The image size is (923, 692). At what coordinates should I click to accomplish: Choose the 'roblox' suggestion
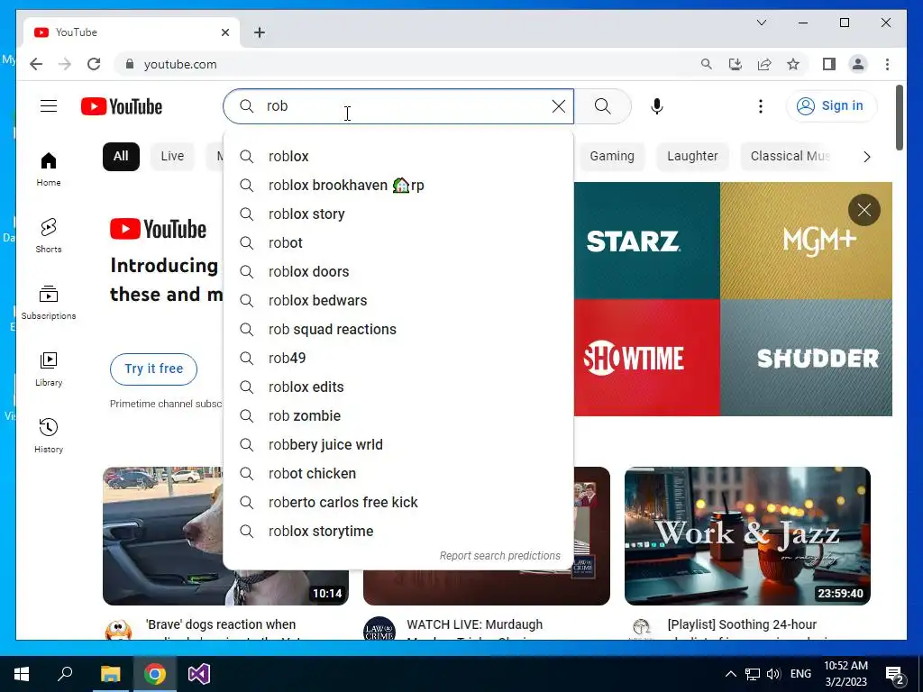pos(398,157)
